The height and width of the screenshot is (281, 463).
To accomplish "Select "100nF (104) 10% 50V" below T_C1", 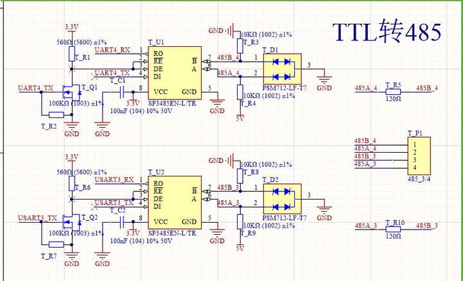I will 141,111.
